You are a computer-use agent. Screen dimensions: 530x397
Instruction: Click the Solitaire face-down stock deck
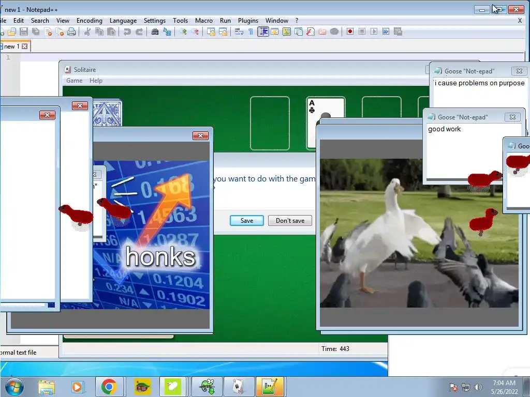click(108, 113)
